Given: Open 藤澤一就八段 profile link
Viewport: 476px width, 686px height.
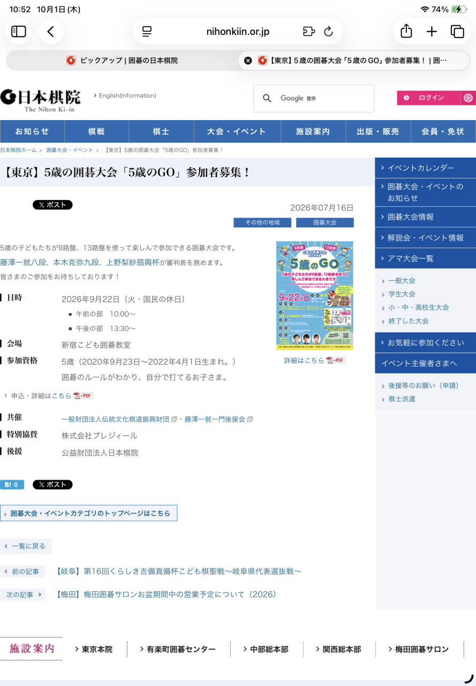Looking at the screenshot, I should click(23, 263).
